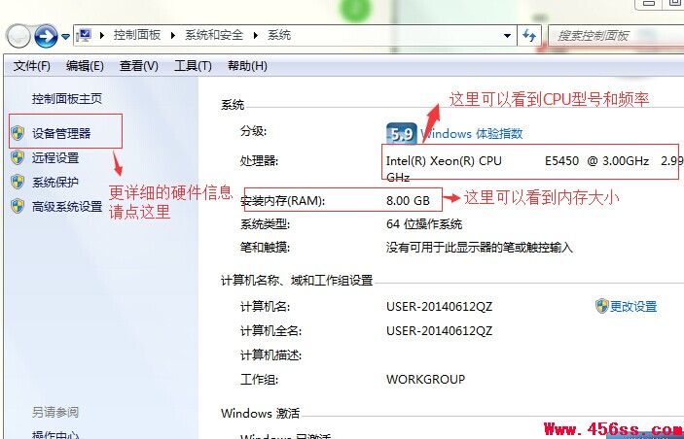Click the computer icon in address bar
The image size is (684, 439).
click(84, 35)
